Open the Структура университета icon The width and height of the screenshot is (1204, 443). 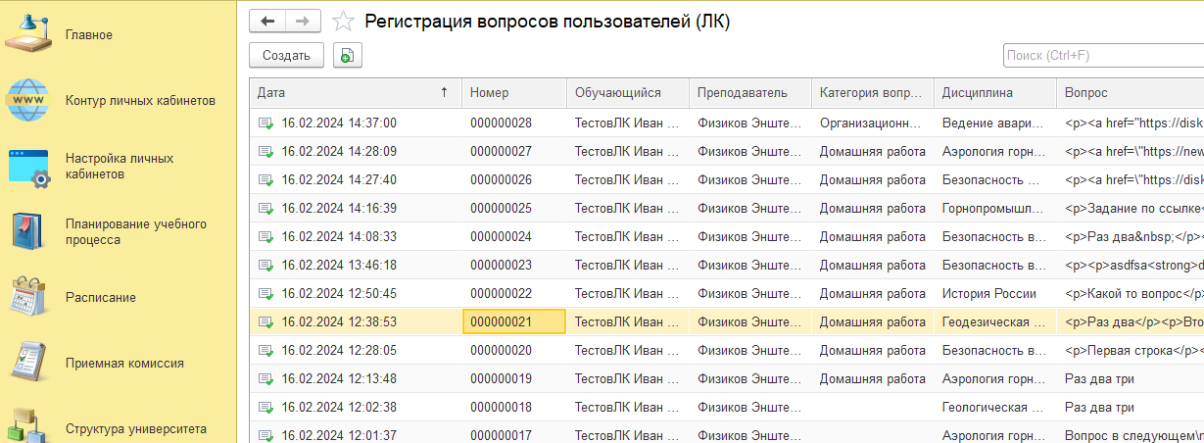[29, 425]
